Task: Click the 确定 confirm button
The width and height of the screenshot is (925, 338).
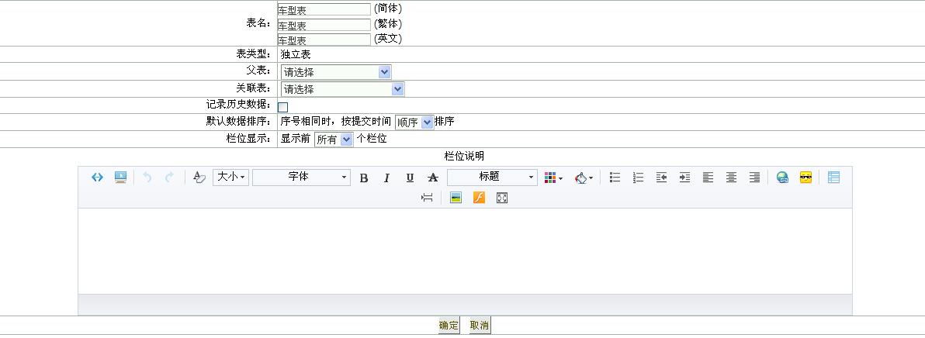Action: [x=449, y=326]
